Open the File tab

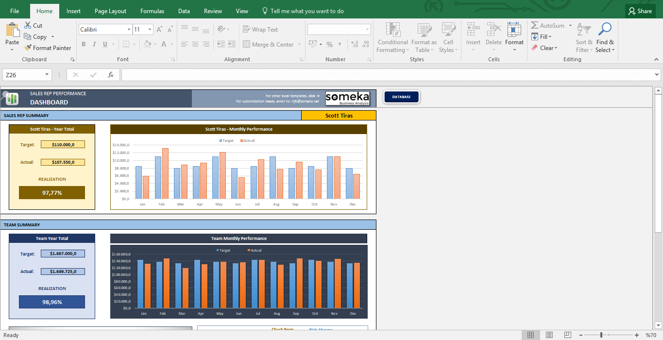pos(15,11)
